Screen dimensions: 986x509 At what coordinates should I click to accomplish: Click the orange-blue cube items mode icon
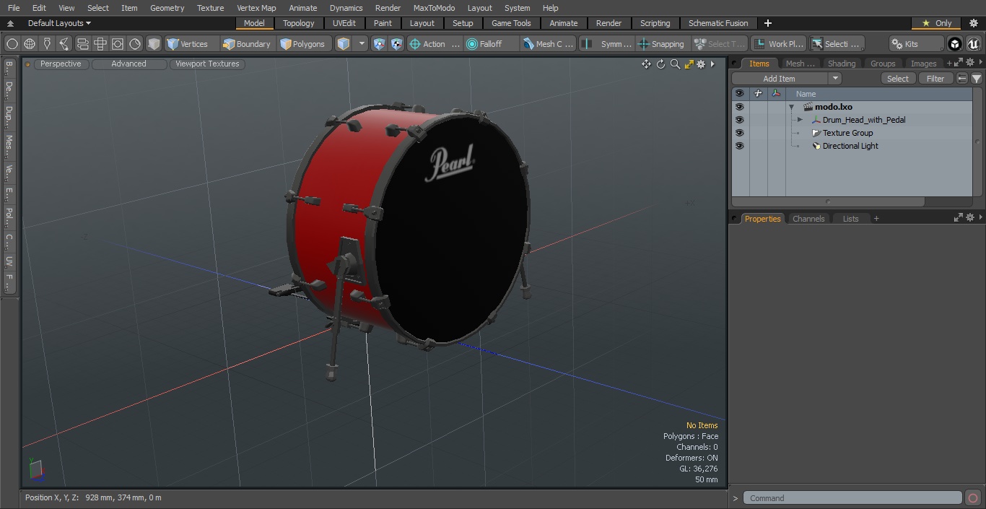[x=344, y=44]
